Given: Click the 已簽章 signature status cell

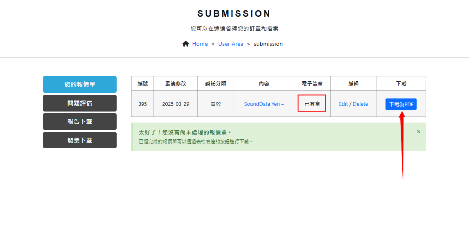Looking at the screenshot, I should click(x=312, y=104).
